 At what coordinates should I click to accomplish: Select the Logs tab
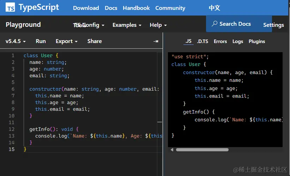click(238, 41)
